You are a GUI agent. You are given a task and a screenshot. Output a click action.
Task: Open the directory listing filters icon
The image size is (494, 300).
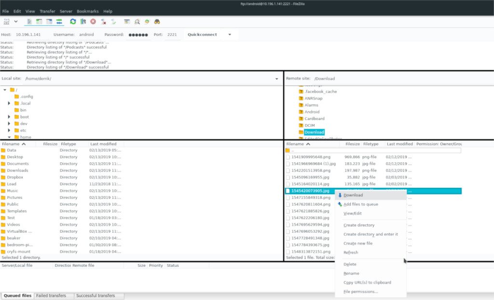127,22
